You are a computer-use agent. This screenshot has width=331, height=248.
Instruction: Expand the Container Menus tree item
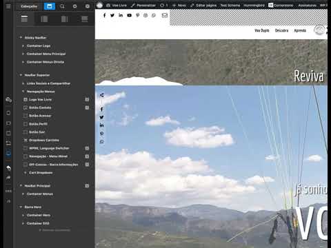click(23, 194)
